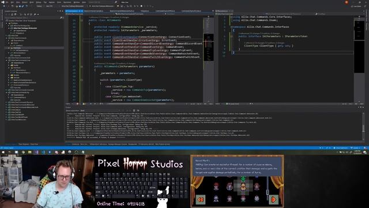
Task: Click the master branch status bar indicator
Action: tap(355, 148)
